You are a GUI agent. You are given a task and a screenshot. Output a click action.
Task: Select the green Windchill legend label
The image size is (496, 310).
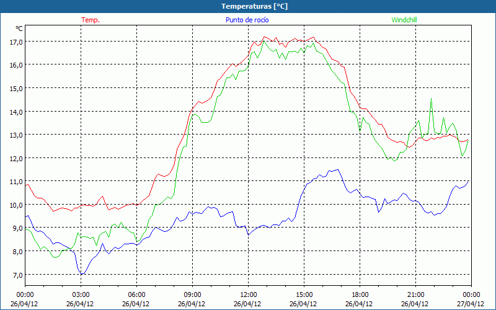point(404,20)
